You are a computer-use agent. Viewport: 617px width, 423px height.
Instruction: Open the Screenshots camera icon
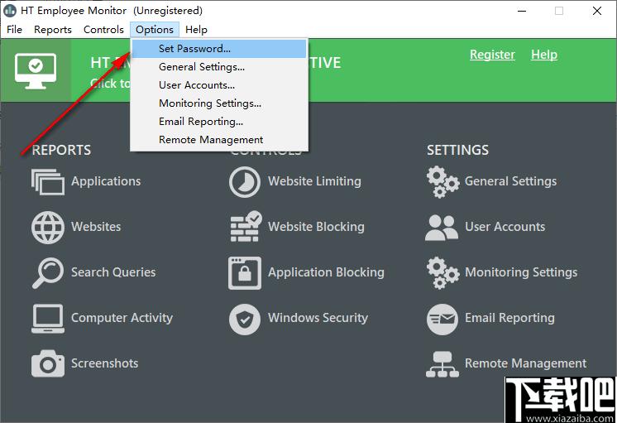[x=47, y=363]
